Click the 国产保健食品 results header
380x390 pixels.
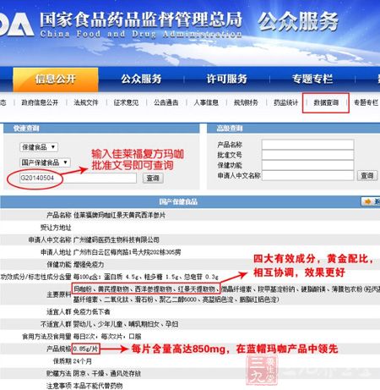point(178,202)
